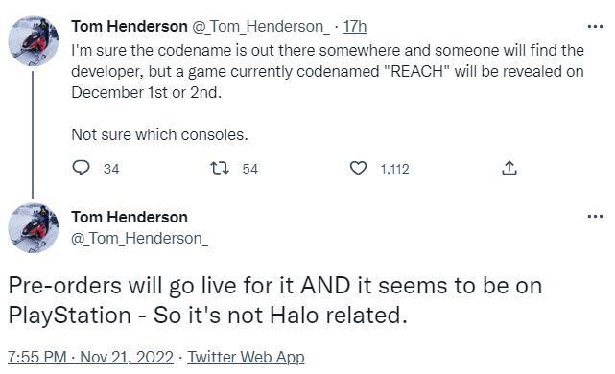This screenshot has width=615, height=374.
Task: Click the @_Tom_Henderson_ handle in first tweet
Action: [261, 27]
